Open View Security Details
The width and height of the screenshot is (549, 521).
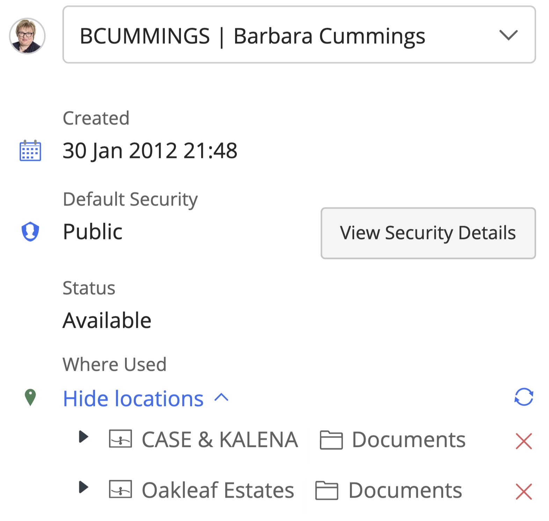point(428,233)
